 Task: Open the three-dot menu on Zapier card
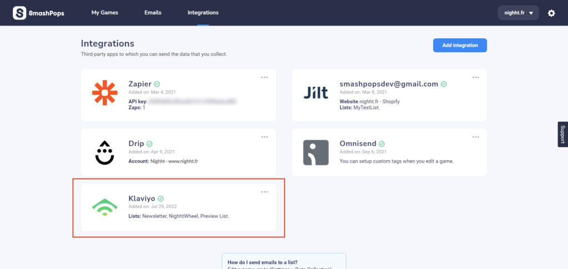(x=265, y=77)
